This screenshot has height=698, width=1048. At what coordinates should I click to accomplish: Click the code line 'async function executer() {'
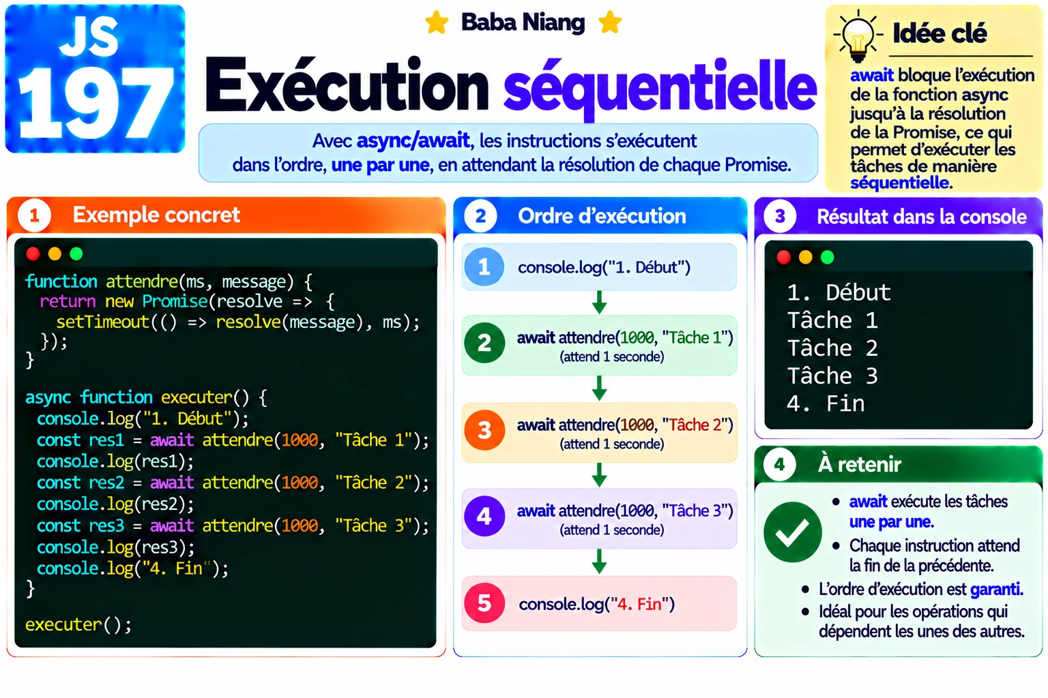146,397
